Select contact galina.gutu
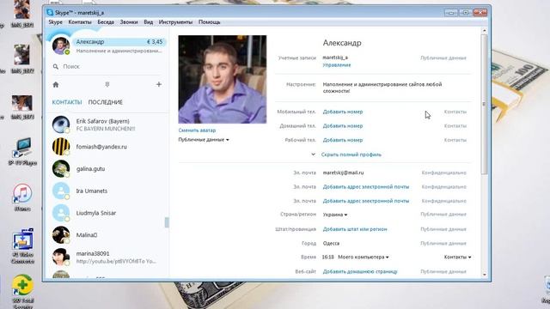 pyautogui.click(x=107, y=169)
